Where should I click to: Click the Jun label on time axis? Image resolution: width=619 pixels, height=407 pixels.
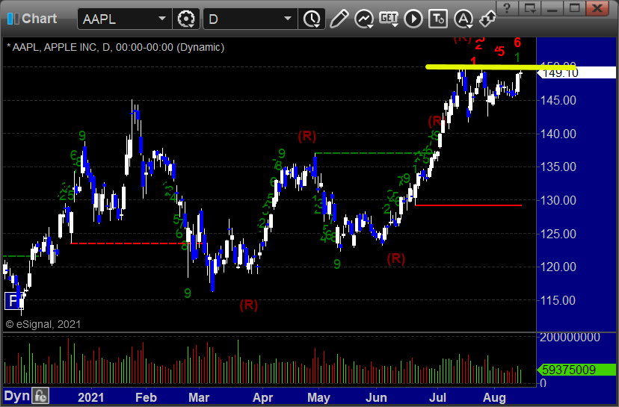pyautogui.click(x=376, y=397)
